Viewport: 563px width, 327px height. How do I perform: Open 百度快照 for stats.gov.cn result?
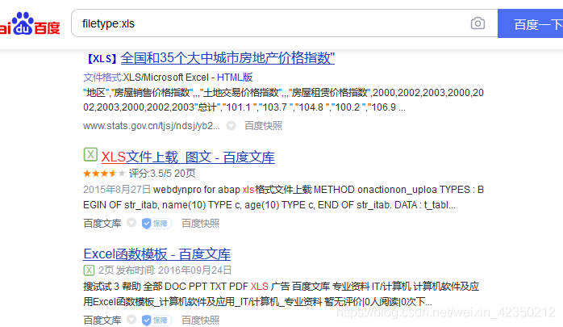tap(263, 126)
